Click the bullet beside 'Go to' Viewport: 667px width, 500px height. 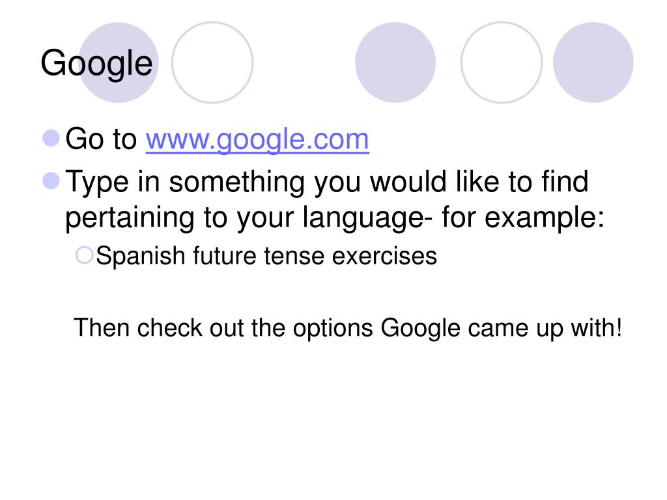pos(51,138)
